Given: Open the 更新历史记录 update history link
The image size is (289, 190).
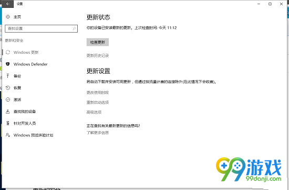Looking at the screenshot, I should tap(98, 56).
